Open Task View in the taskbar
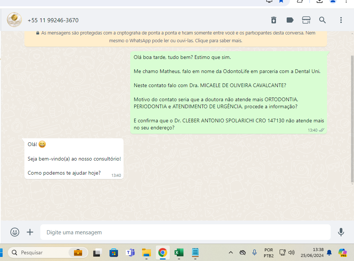 tap(98, 252)
